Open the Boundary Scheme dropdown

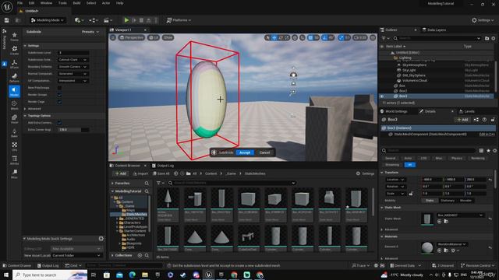pyautogui.click(x=73, y=67)
